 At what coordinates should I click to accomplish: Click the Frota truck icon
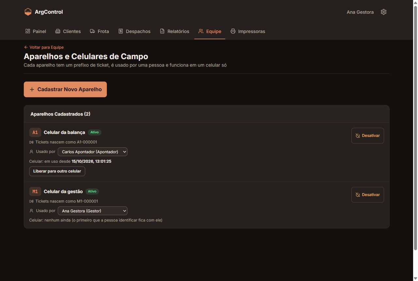[x=92, y=31]
